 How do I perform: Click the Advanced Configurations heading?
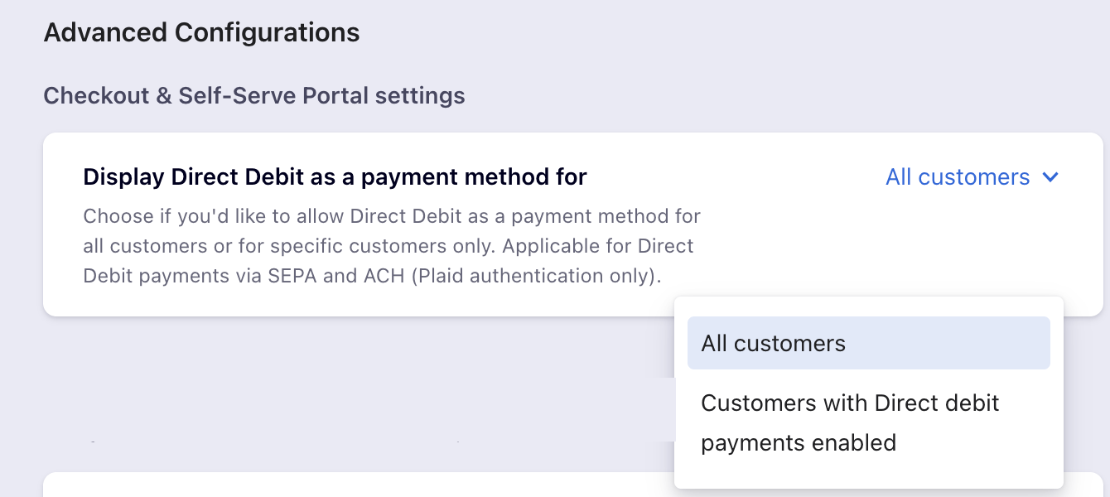[201, 32]
